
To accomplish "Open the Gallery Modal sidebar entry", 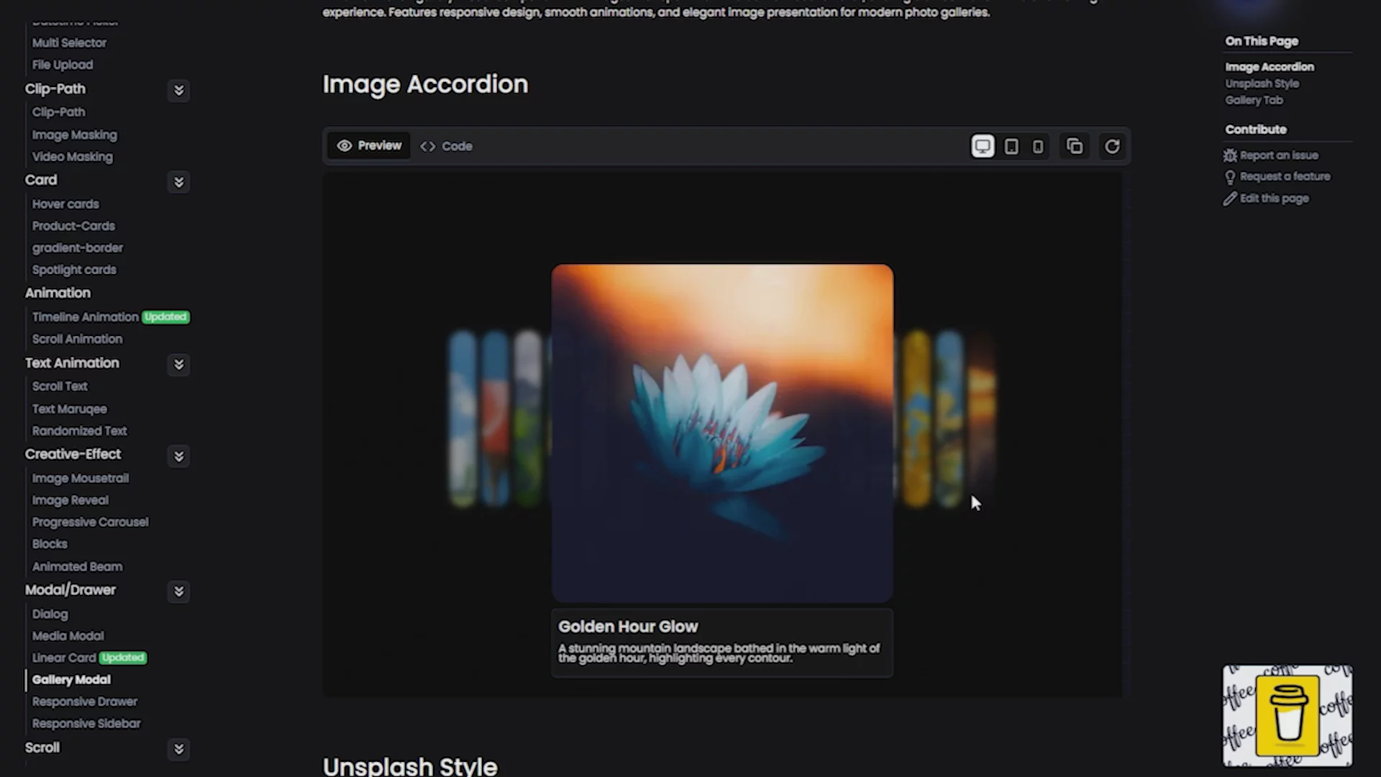I will (x=70, y=679).
